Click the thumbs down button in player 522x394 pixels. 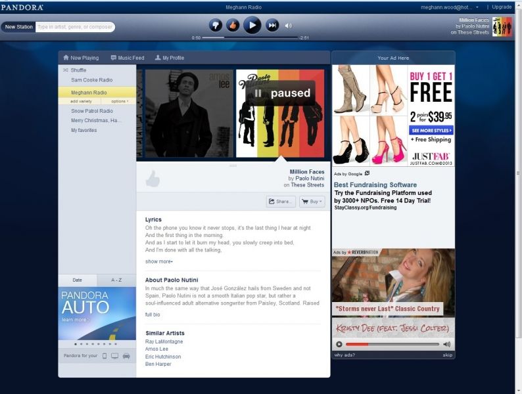(x=215, y=25)
